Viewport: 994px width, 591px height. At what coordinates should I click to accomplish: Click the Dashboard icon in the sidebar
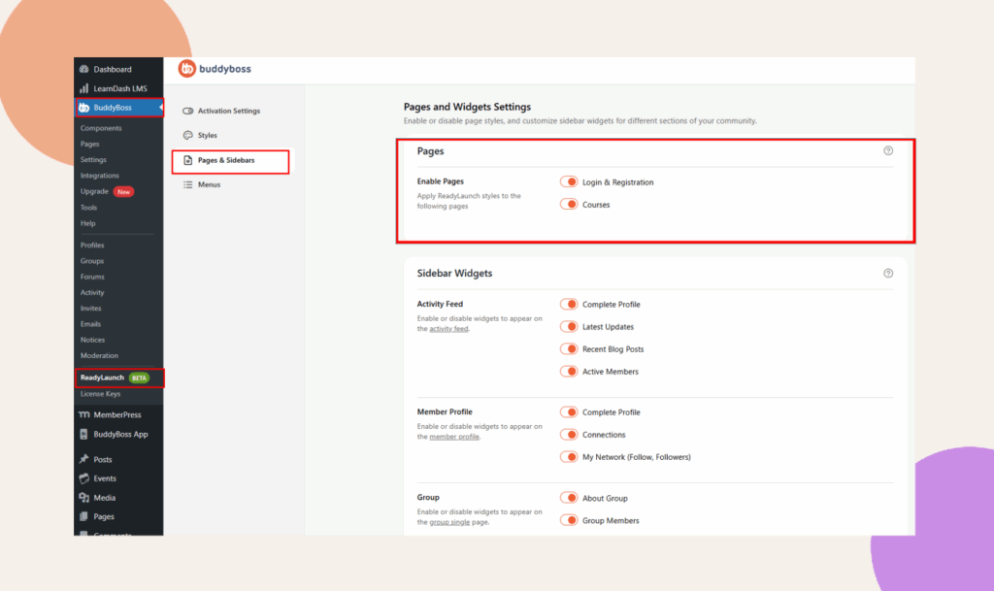click(83, 70)
